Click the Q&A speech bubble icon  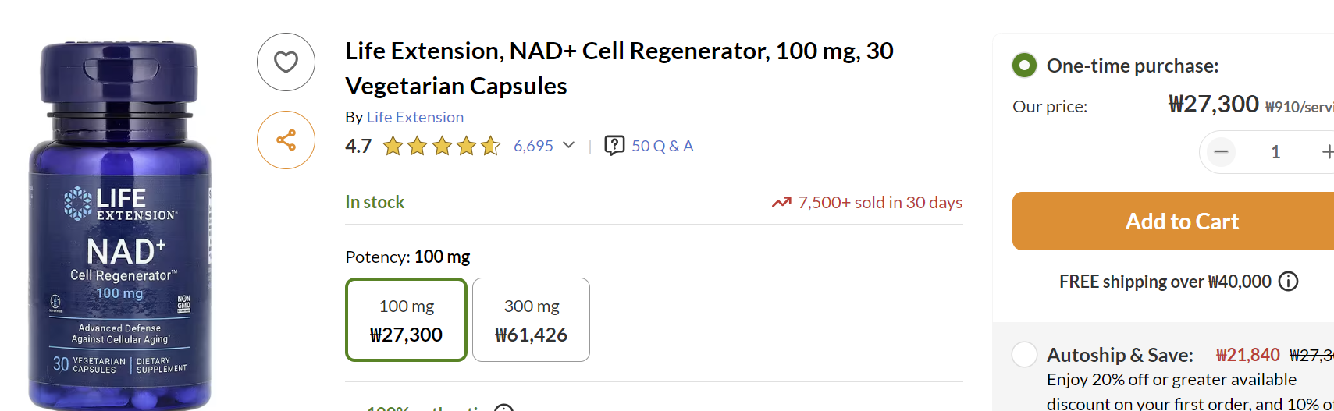[x=614, y=146]
